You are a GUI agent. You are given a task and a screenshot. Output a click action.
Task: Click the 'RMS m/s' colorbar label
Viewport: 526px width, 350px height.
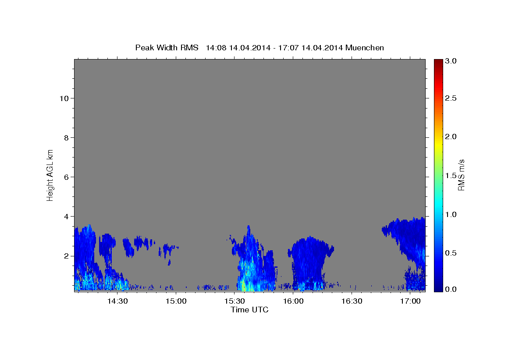(461, 175)
